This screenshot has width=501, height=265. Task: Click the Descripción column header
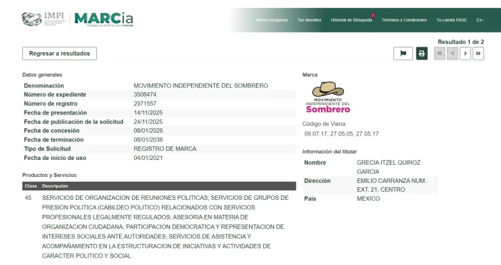click(x=55, y=186)
